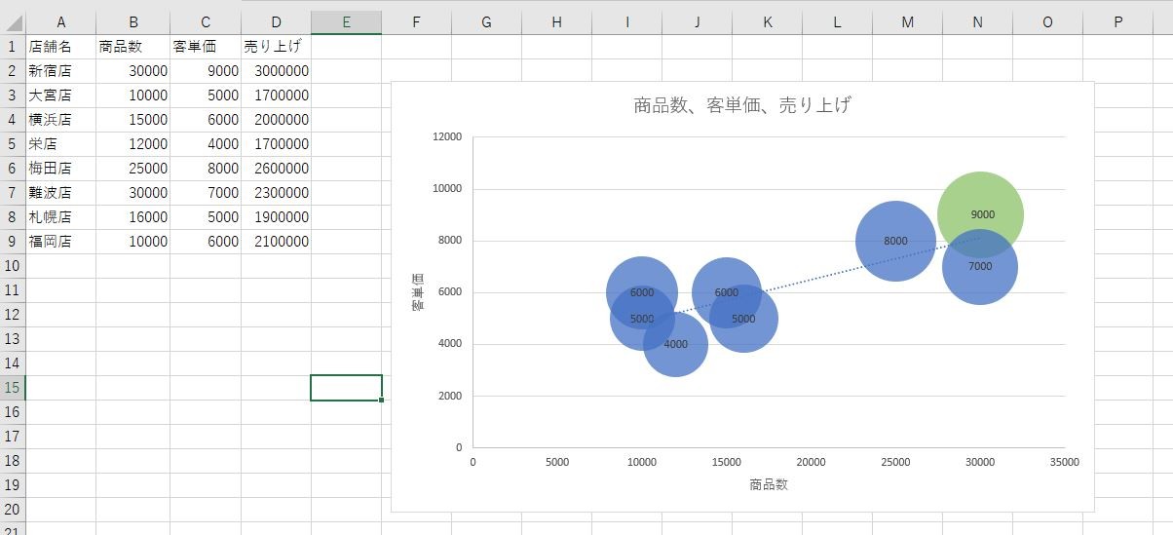Click vertical axis label 12000
The height and width of the screenshot is (535, 1173).
coord(447,137)
